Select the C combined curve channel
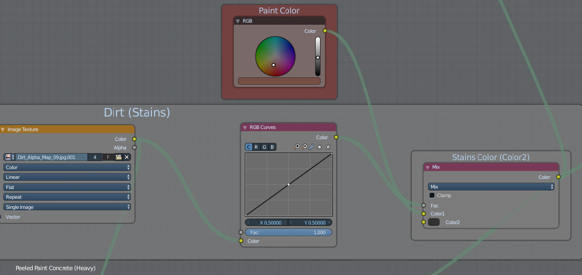Screen dimensions: 582x275 pyautogui.click(x=249, y=147)
